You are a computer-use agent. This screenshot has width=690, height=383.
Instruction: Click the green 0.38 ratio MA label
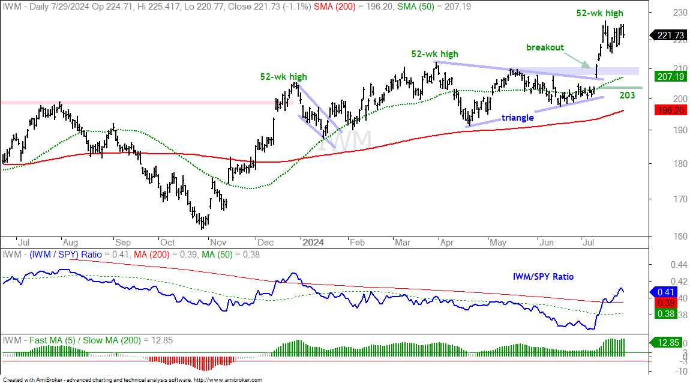[x=666, y=314]
